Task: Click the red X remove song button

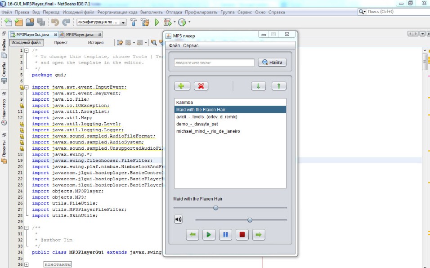Action: pyautogui.click(x=200, y=86)
